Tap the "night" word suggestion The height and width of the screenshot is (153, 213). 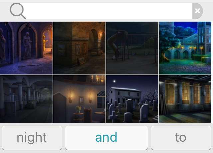[x=32, y=138]
